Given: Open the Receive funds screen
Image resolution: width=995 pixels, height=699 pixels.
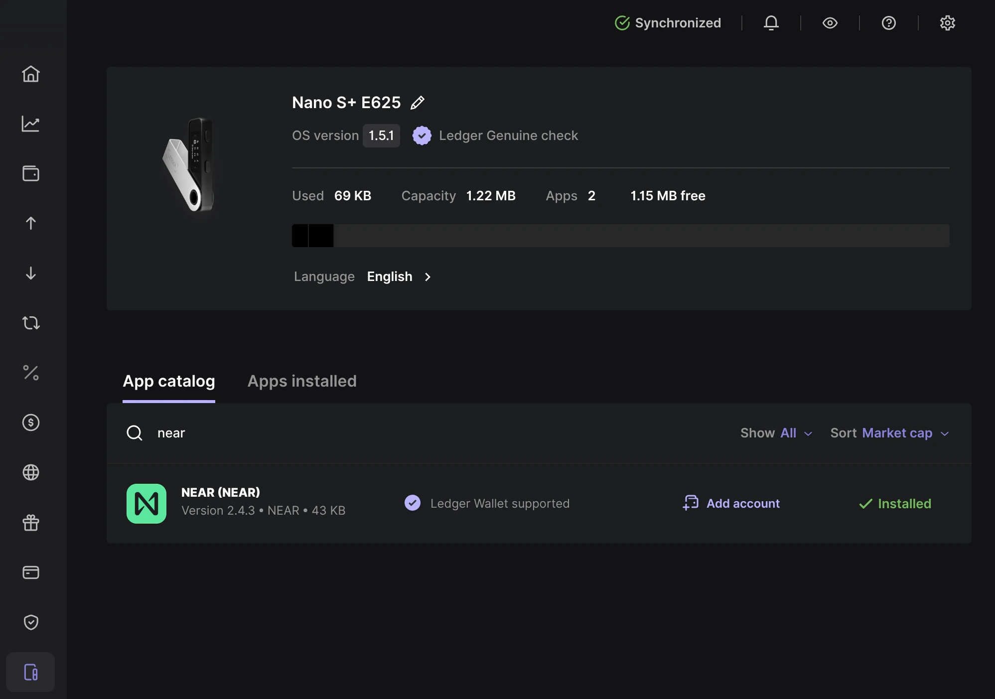Looking at the screenshot, I should tap(31, 273).
